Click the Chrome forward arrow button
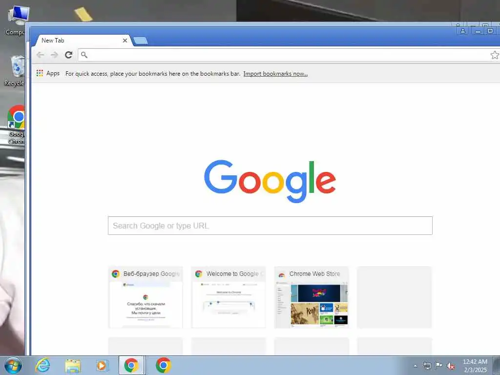The height and width of the screenshot is (375, 500). click(54, 55)
